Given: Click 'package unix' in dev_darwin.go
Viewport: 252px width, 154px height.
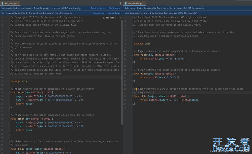Looking at the screenshot, I should (x=142, y=44).
